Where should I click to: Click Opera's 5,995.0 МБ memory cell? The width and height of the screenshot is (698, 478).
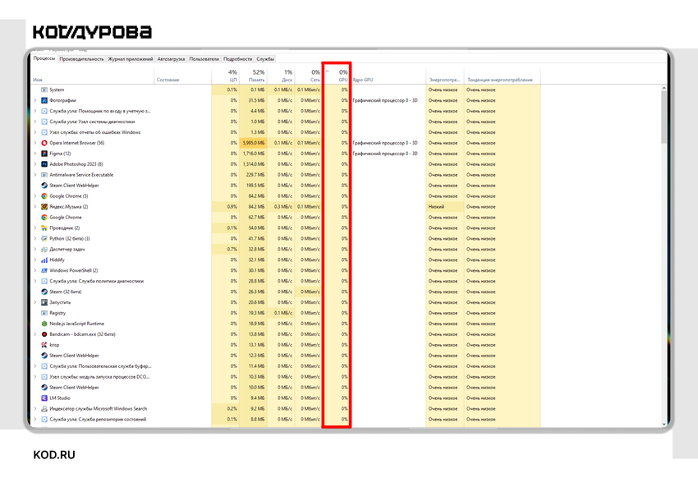coord(253,143)
